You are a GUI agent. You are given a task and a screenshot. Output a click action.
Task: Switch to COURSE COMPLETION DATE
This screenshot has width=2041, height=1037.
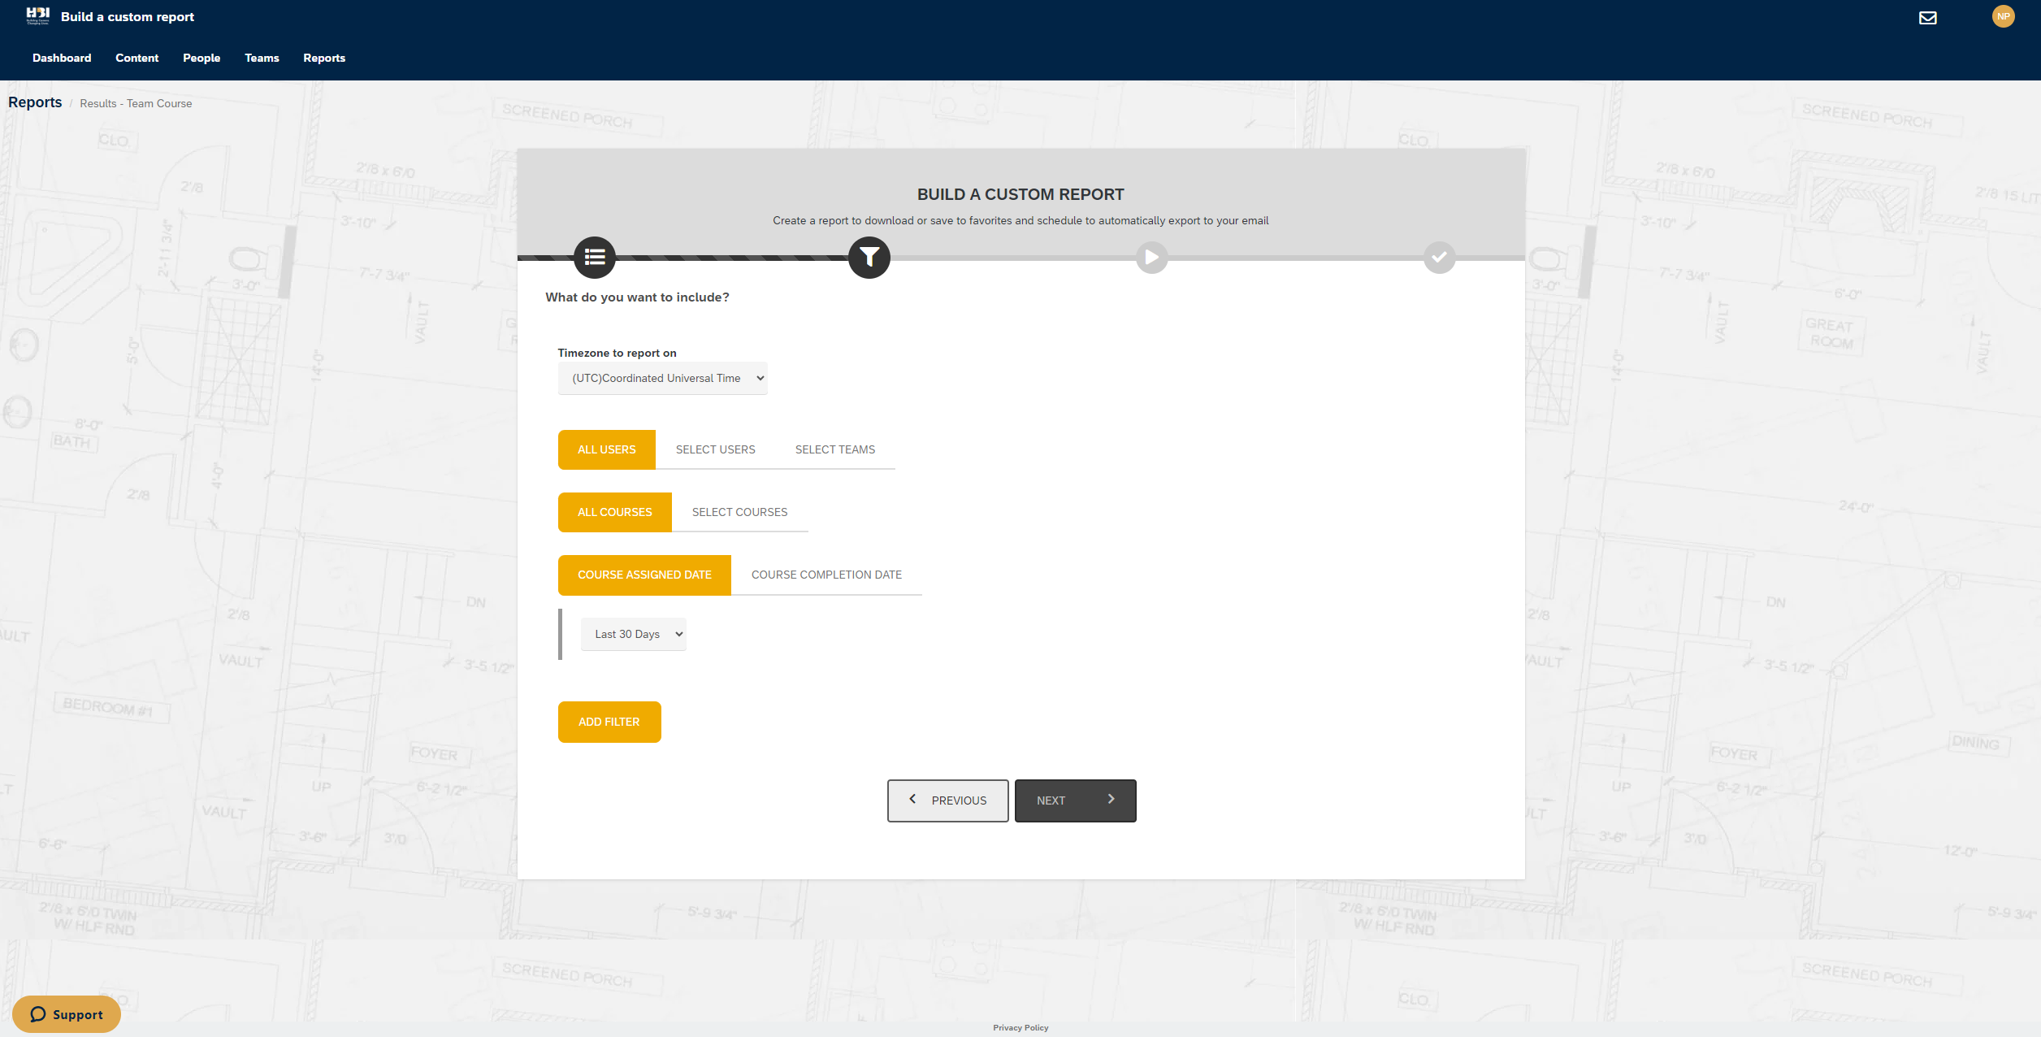pyautogui.click(x=825, y=575)
